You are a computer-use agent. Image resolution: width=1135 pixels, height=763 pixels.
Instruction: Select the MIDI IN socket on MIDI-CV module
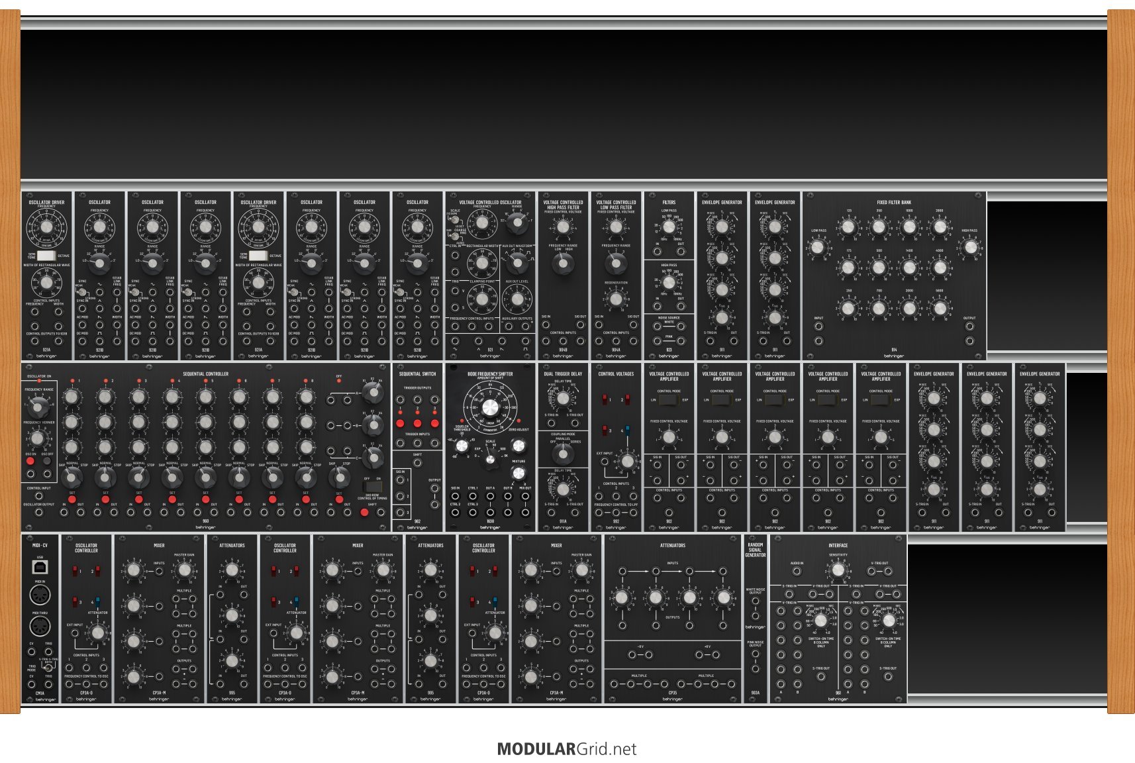(x=40, y=595)
